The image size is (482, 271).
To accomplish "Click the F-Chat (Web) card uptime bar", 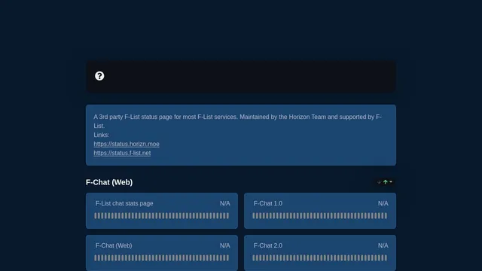I will coord(162,257).
